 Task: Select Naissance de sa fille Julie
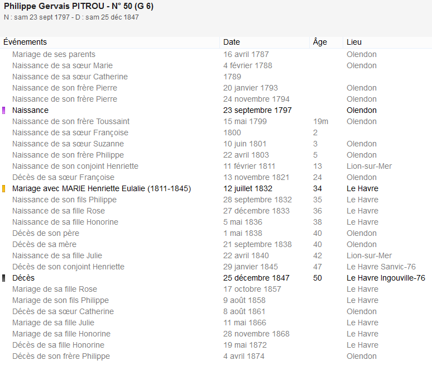(216, 256)
